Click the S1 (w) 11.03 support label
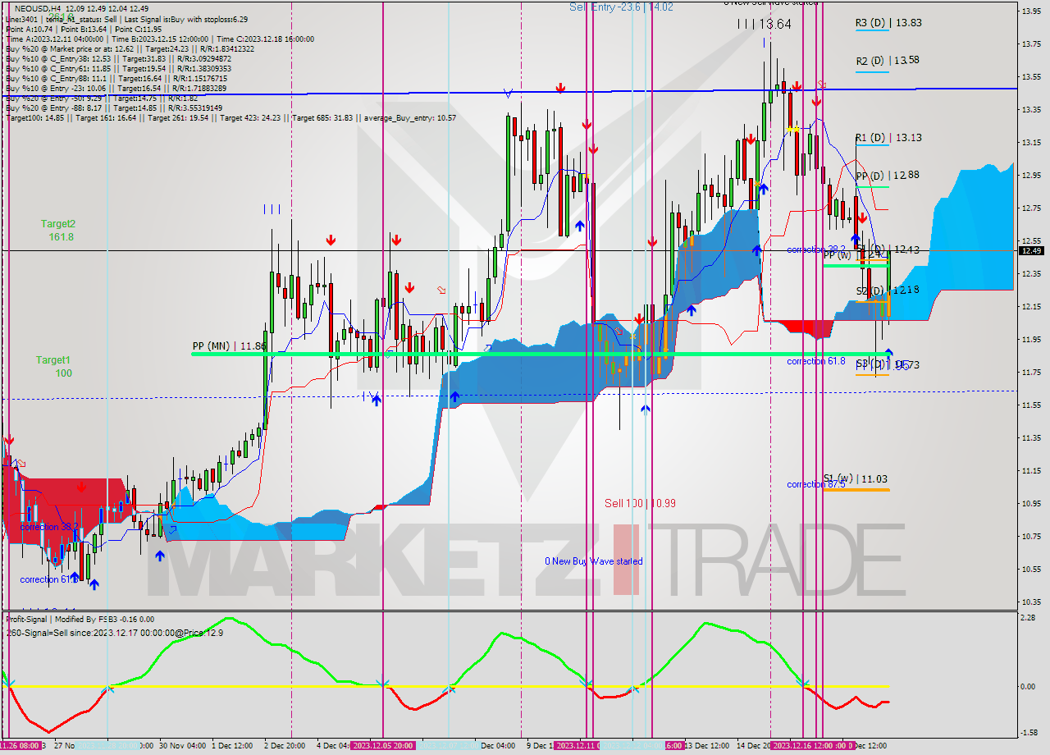The height and width of the screenshot is (755, 1050). [x=856, y=478]
